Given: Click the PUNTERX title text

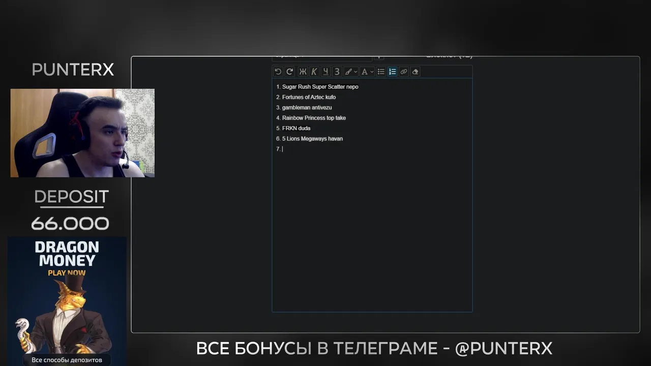Looking at the screenshot, I should (x=73, y=70).
